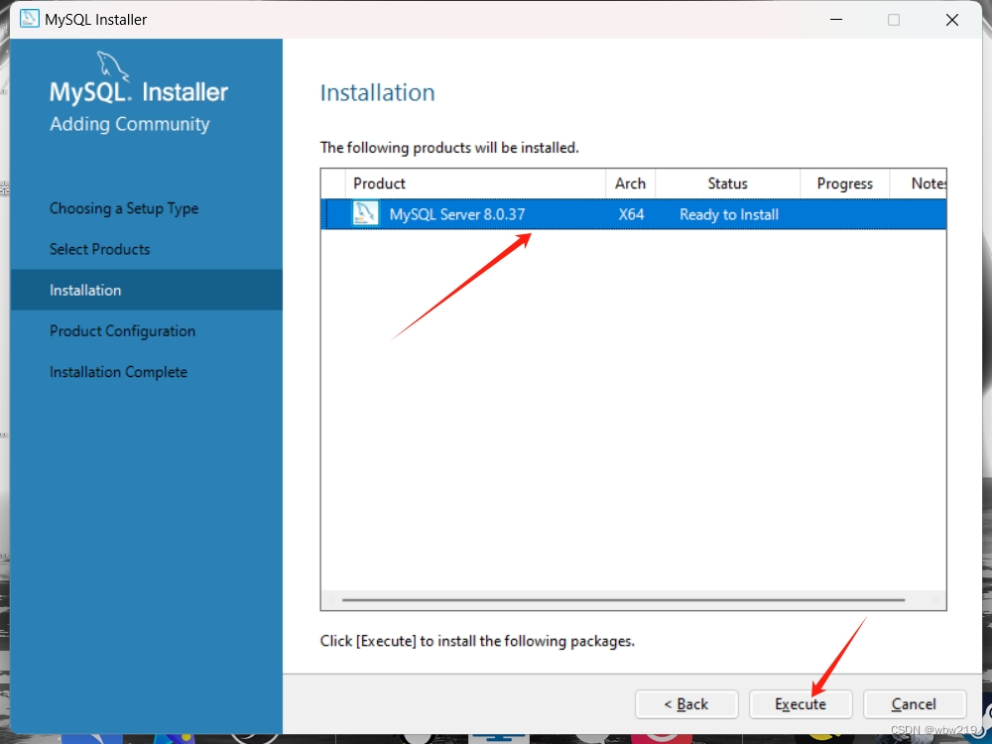Click the Notes column header

click(x=919, y=184)
